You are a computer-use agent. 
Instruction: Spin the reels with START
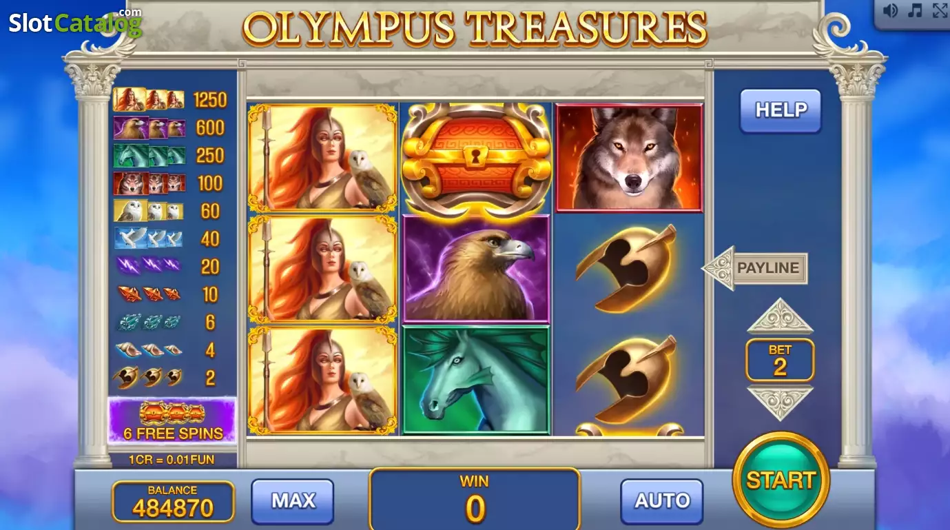click(x=781, y=480)
